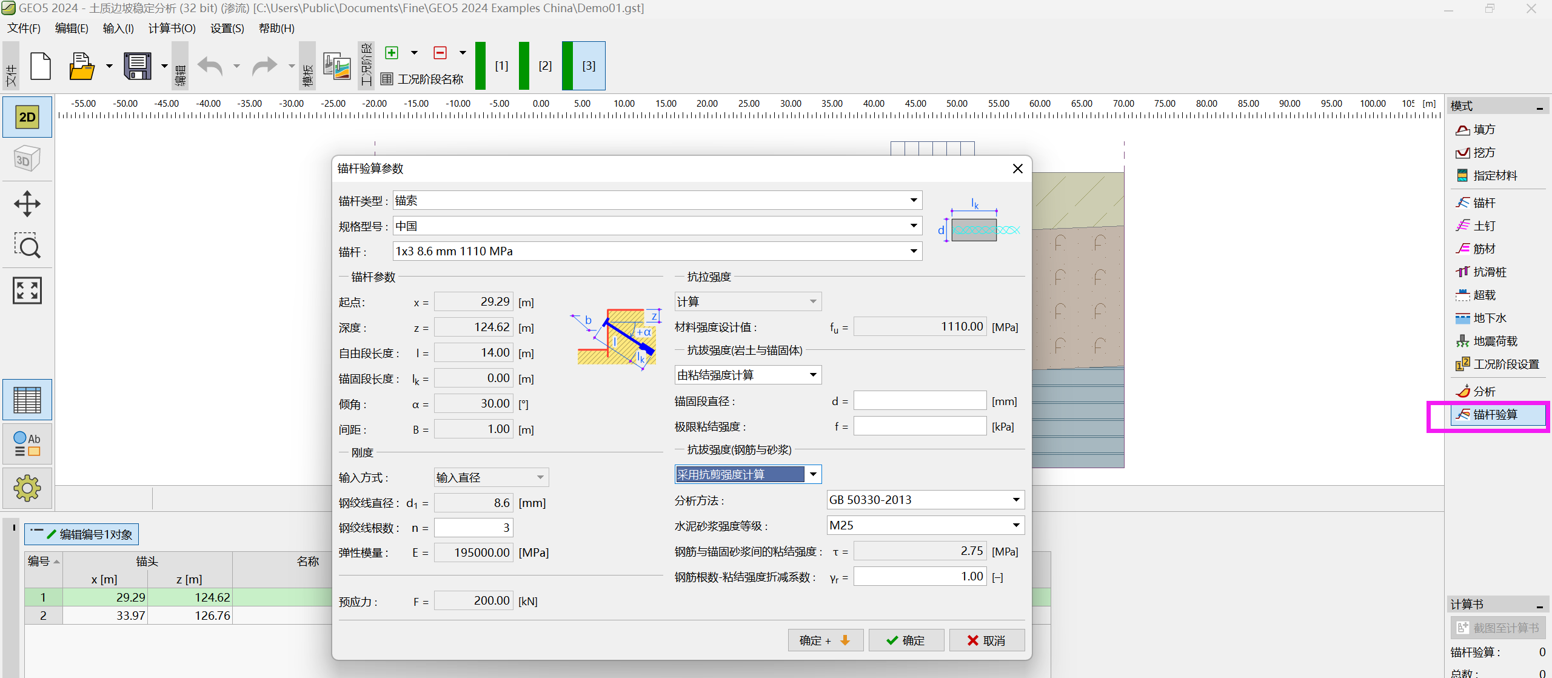The height and width of the screenshot is (678, 1552).
Task: Select the zoom window tool
Action: pos(27,246)
